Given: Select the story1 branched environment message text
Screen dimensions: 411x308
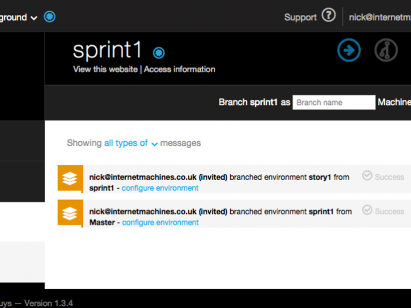Looking at the screenshot, I should pos(219,177).
